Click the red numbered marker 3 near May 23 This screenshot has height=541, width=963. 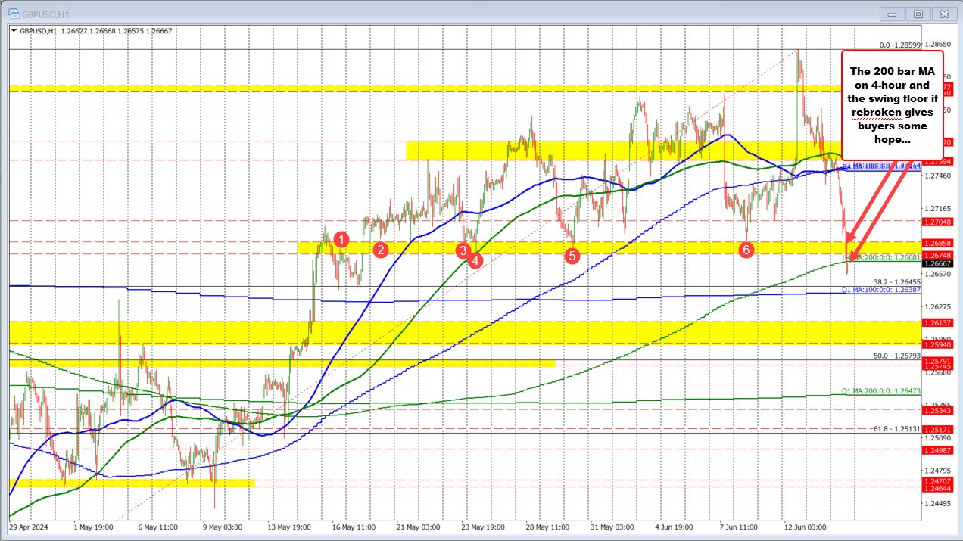(x=463, y=250)
